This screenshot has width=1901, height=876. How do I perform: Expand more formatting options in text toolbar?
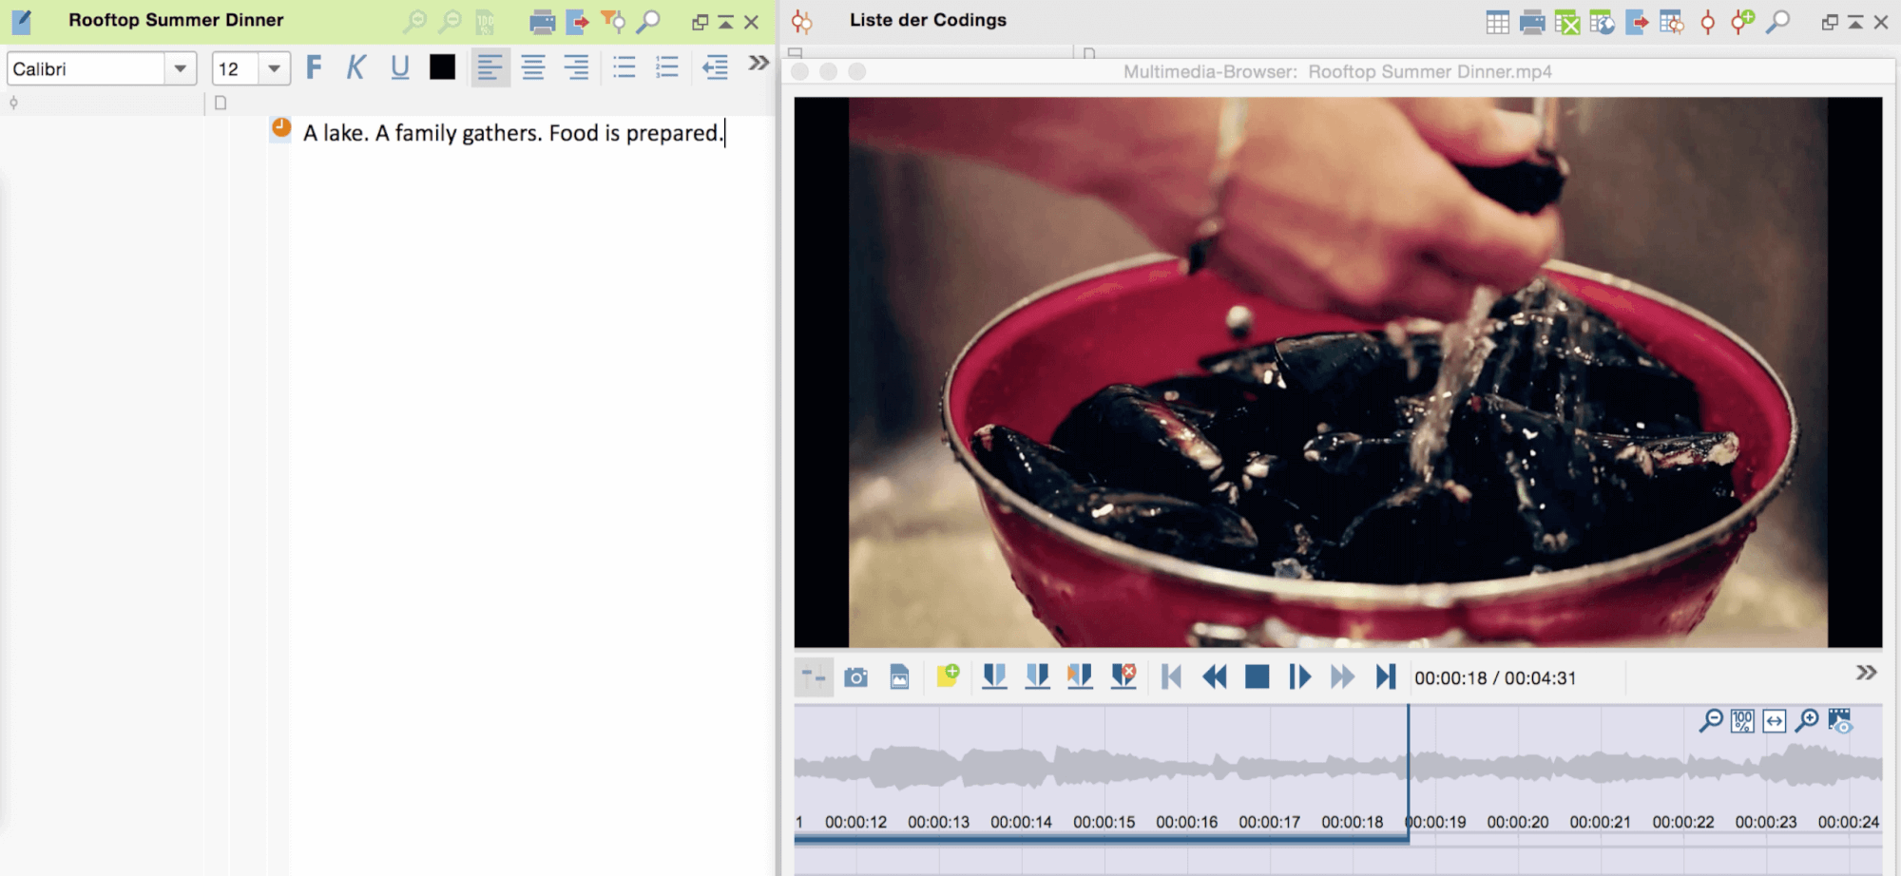tap(758, 64)
